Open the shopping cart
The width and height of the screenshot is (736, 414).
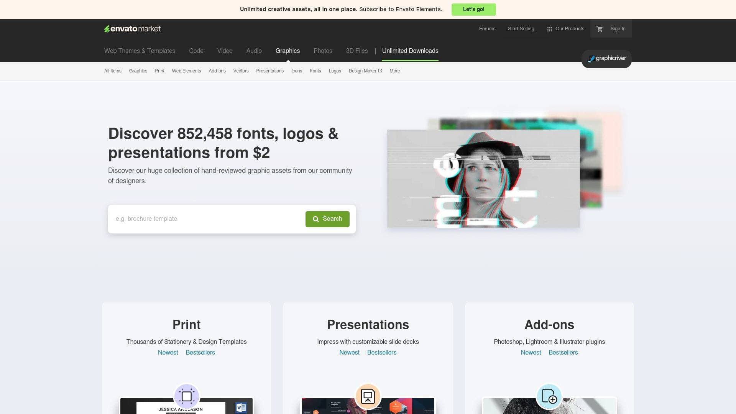[x=600, y=28]
